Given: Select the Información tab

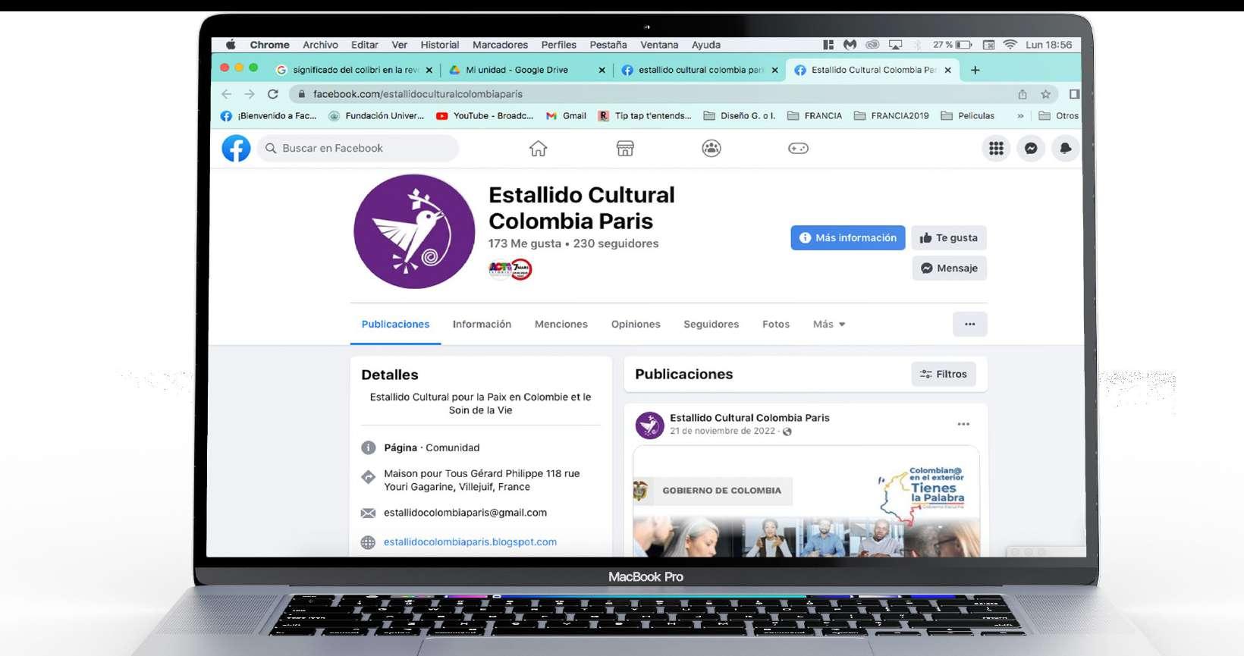Looking at the screenshot, I should click(x=482, y=324).
